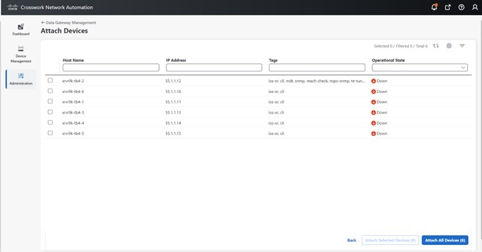Toggle the table filter icon
The height and width of the screenshot is (252, 482).
coord(462,46)
